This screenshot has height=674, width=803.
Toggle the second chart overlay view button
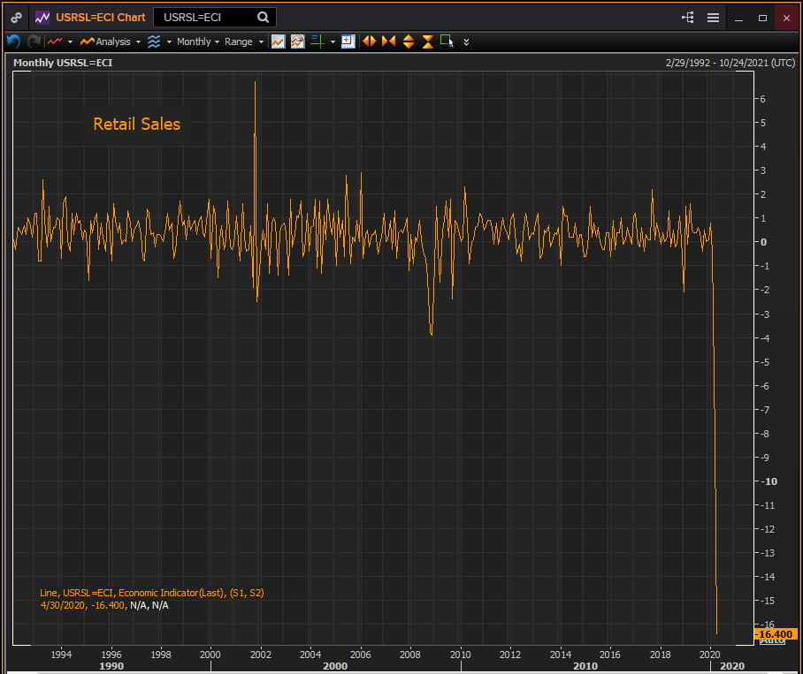[297, 42]
